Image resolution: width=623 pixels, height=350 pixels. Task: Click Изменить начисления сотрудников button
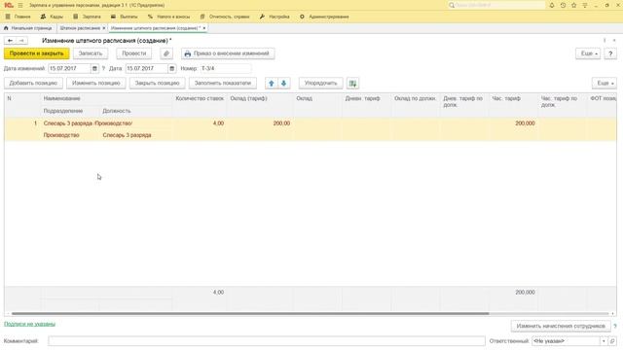[561, 326]
